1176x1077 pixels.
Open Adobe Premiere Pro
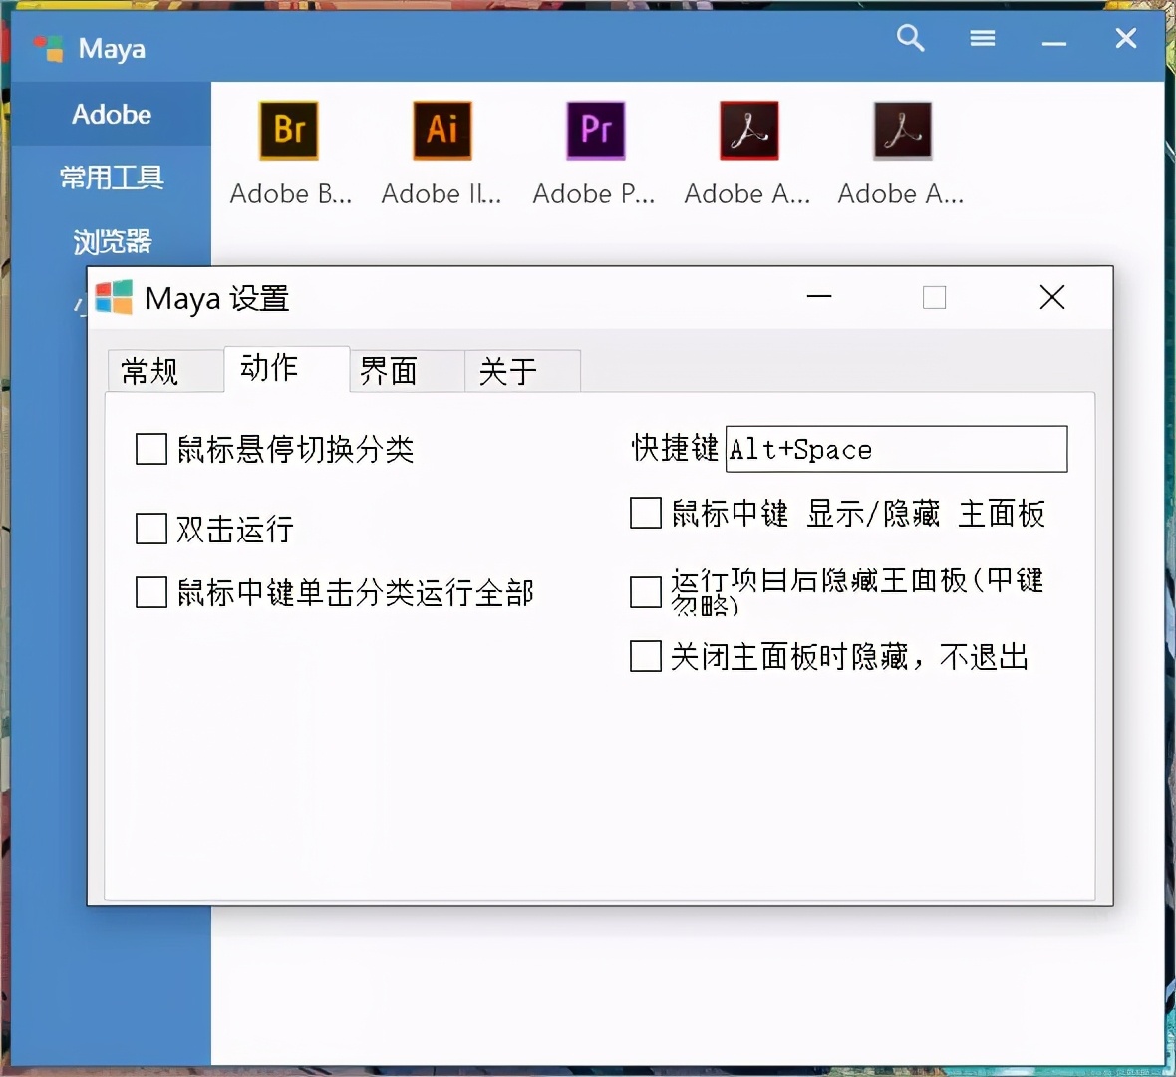pos(595,131)
